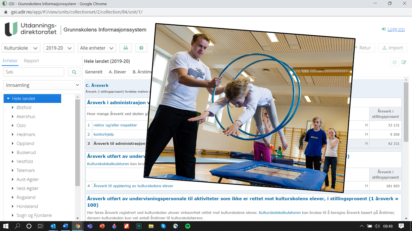Click the Søk search input field
412x231 pixels.
(33, 72)
